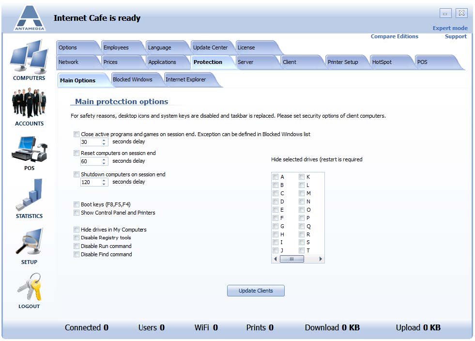Image resolution: width=475 pixels, height=341 pixels.
Task: Toggle Boot keys (F8,F5,F4) checkbox
Action: point(77,204)
